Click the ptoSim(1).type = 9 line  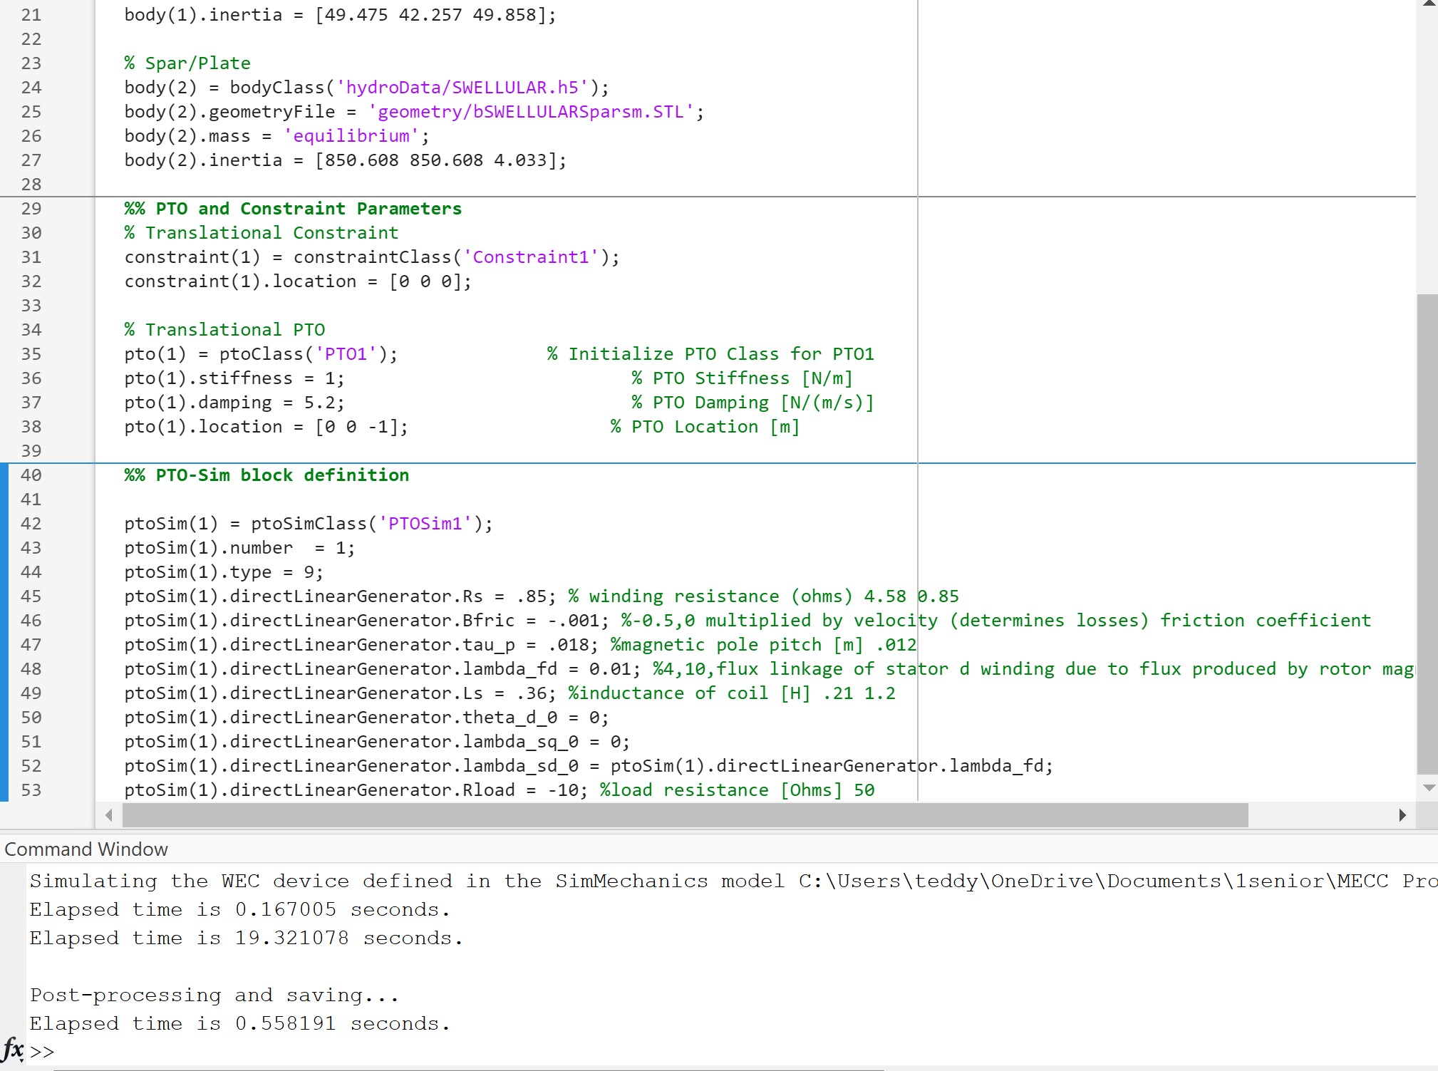pyautogui.click(x=223, y=572)
